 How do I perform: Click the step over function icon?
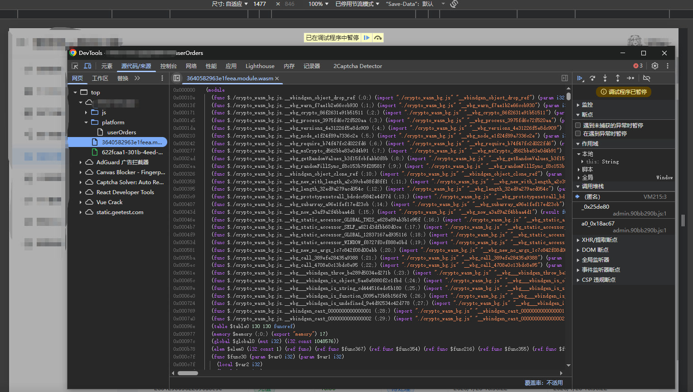tap(592, 78)
